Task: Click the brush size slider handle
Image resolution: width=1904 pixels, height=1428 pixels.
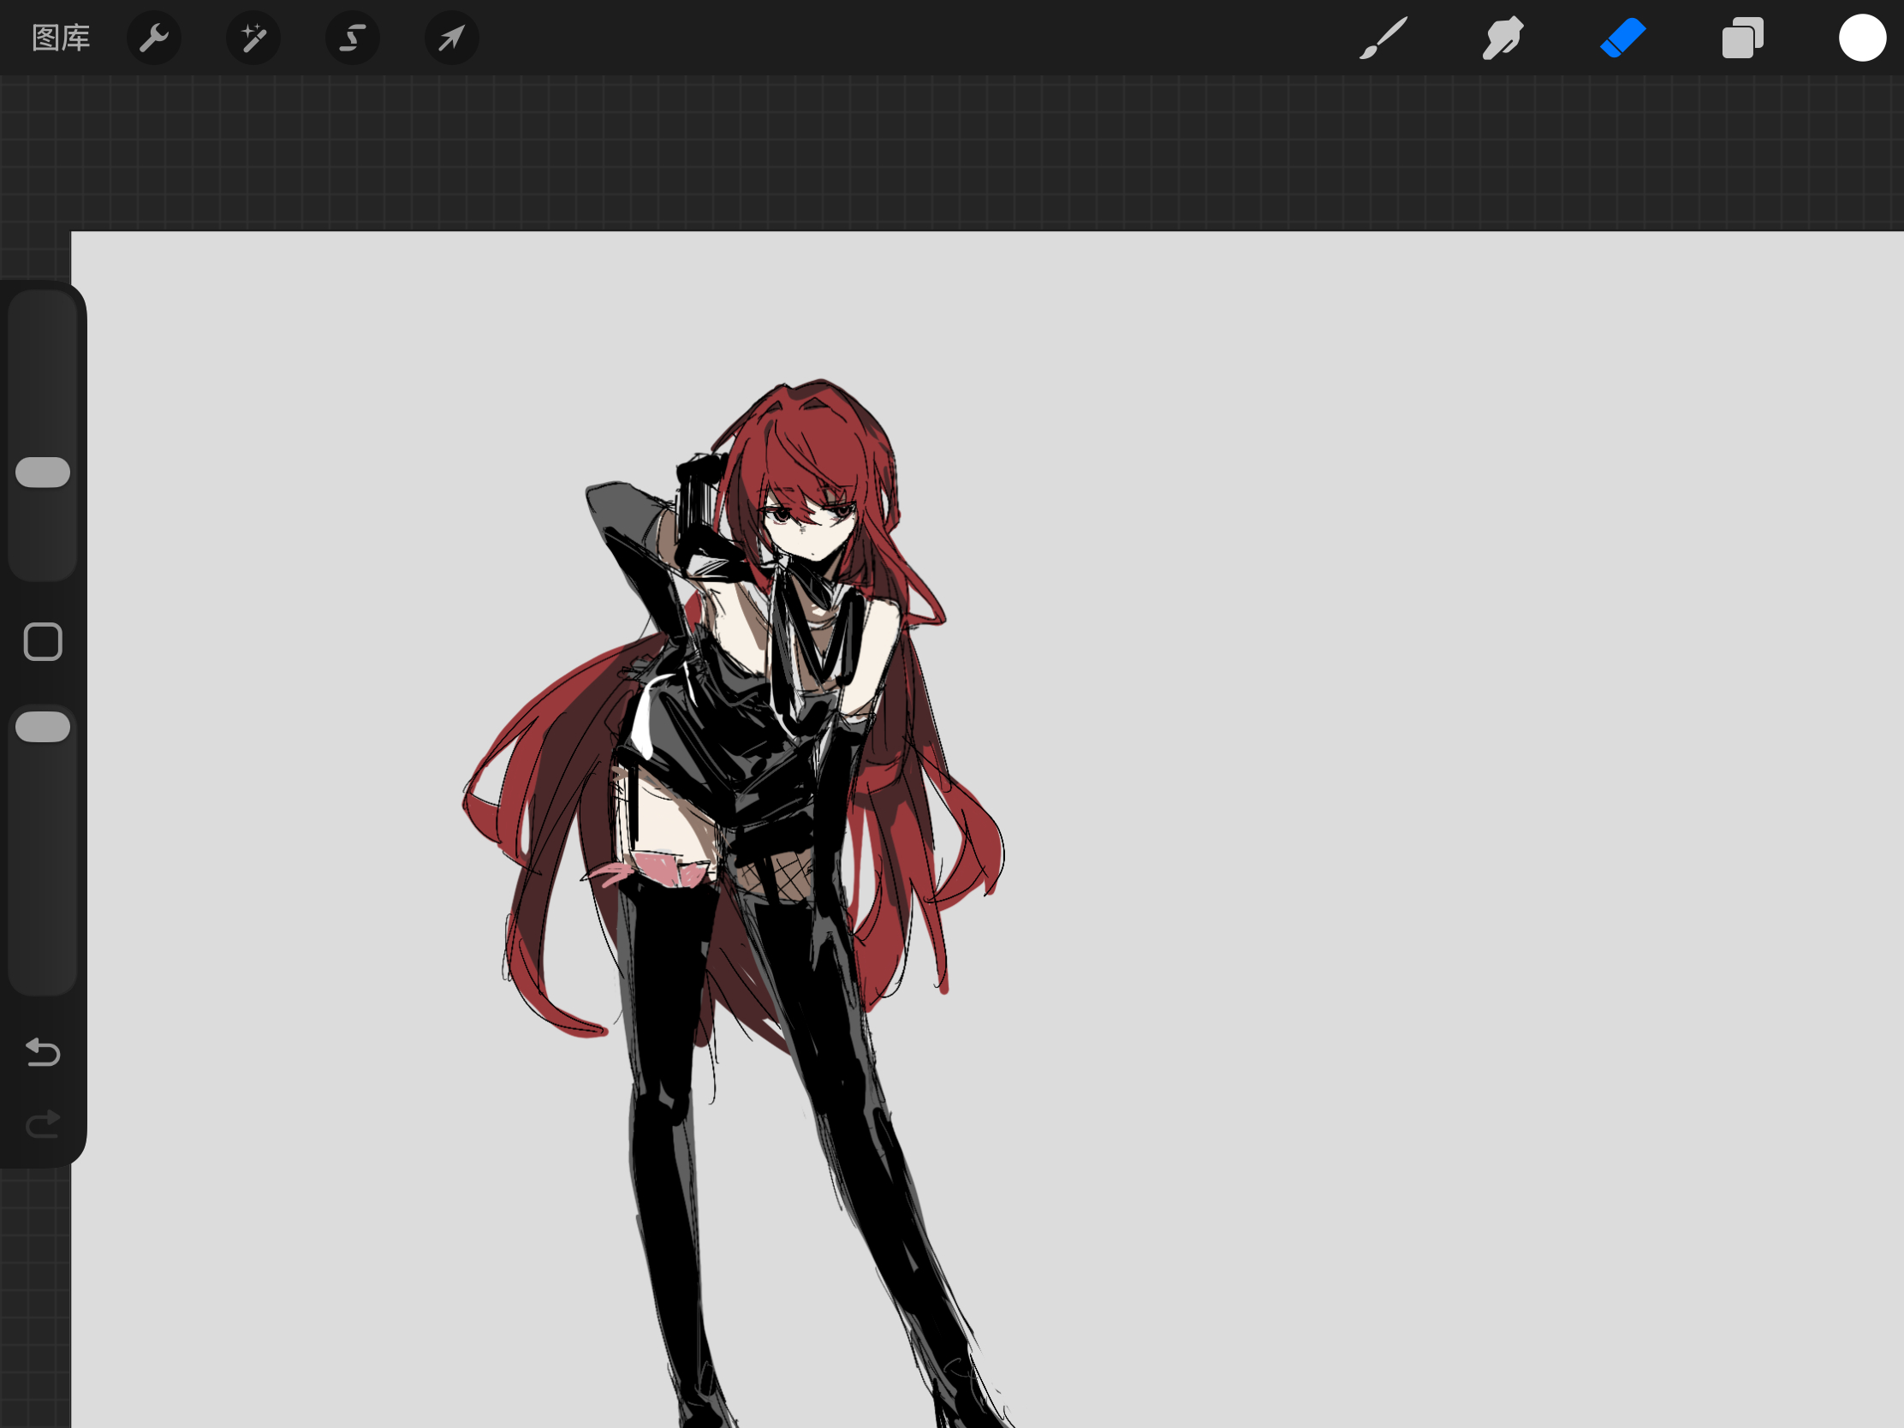Action: pos(43,472)
